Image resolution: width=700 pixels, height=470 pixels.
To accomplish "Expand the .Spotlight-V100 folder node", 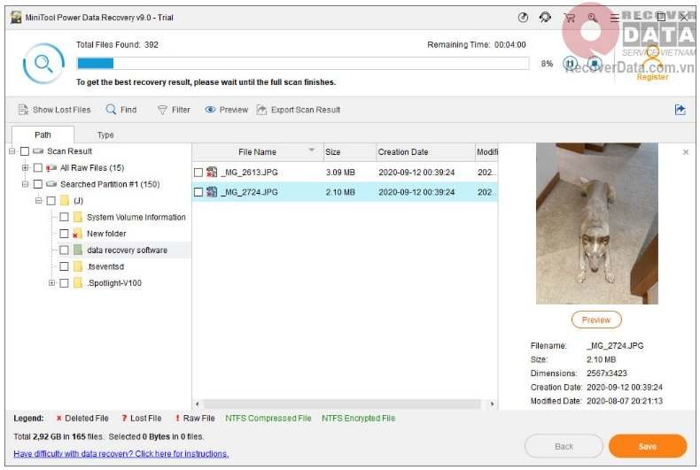I will (x=51, y=283).
